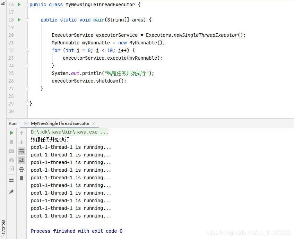
Task: Click the exit icon in run toolbar
Action: click(11, 169)
